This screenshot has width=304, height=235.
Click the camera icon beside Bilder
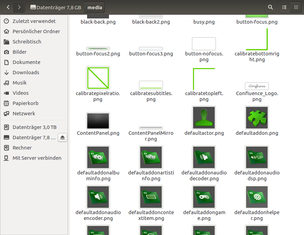tap(6, 52)
